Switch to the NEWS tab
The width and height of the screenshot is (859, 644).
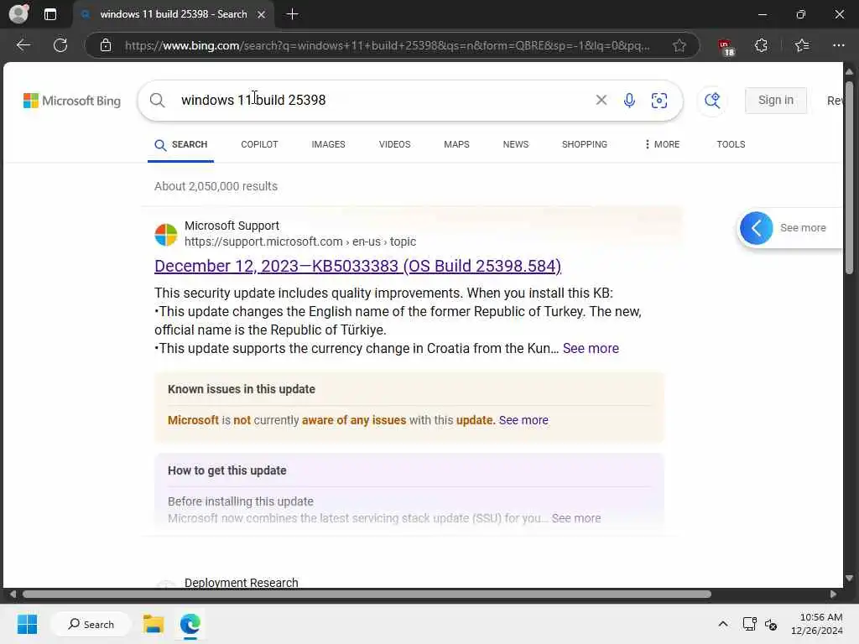[x=516, y=144]
